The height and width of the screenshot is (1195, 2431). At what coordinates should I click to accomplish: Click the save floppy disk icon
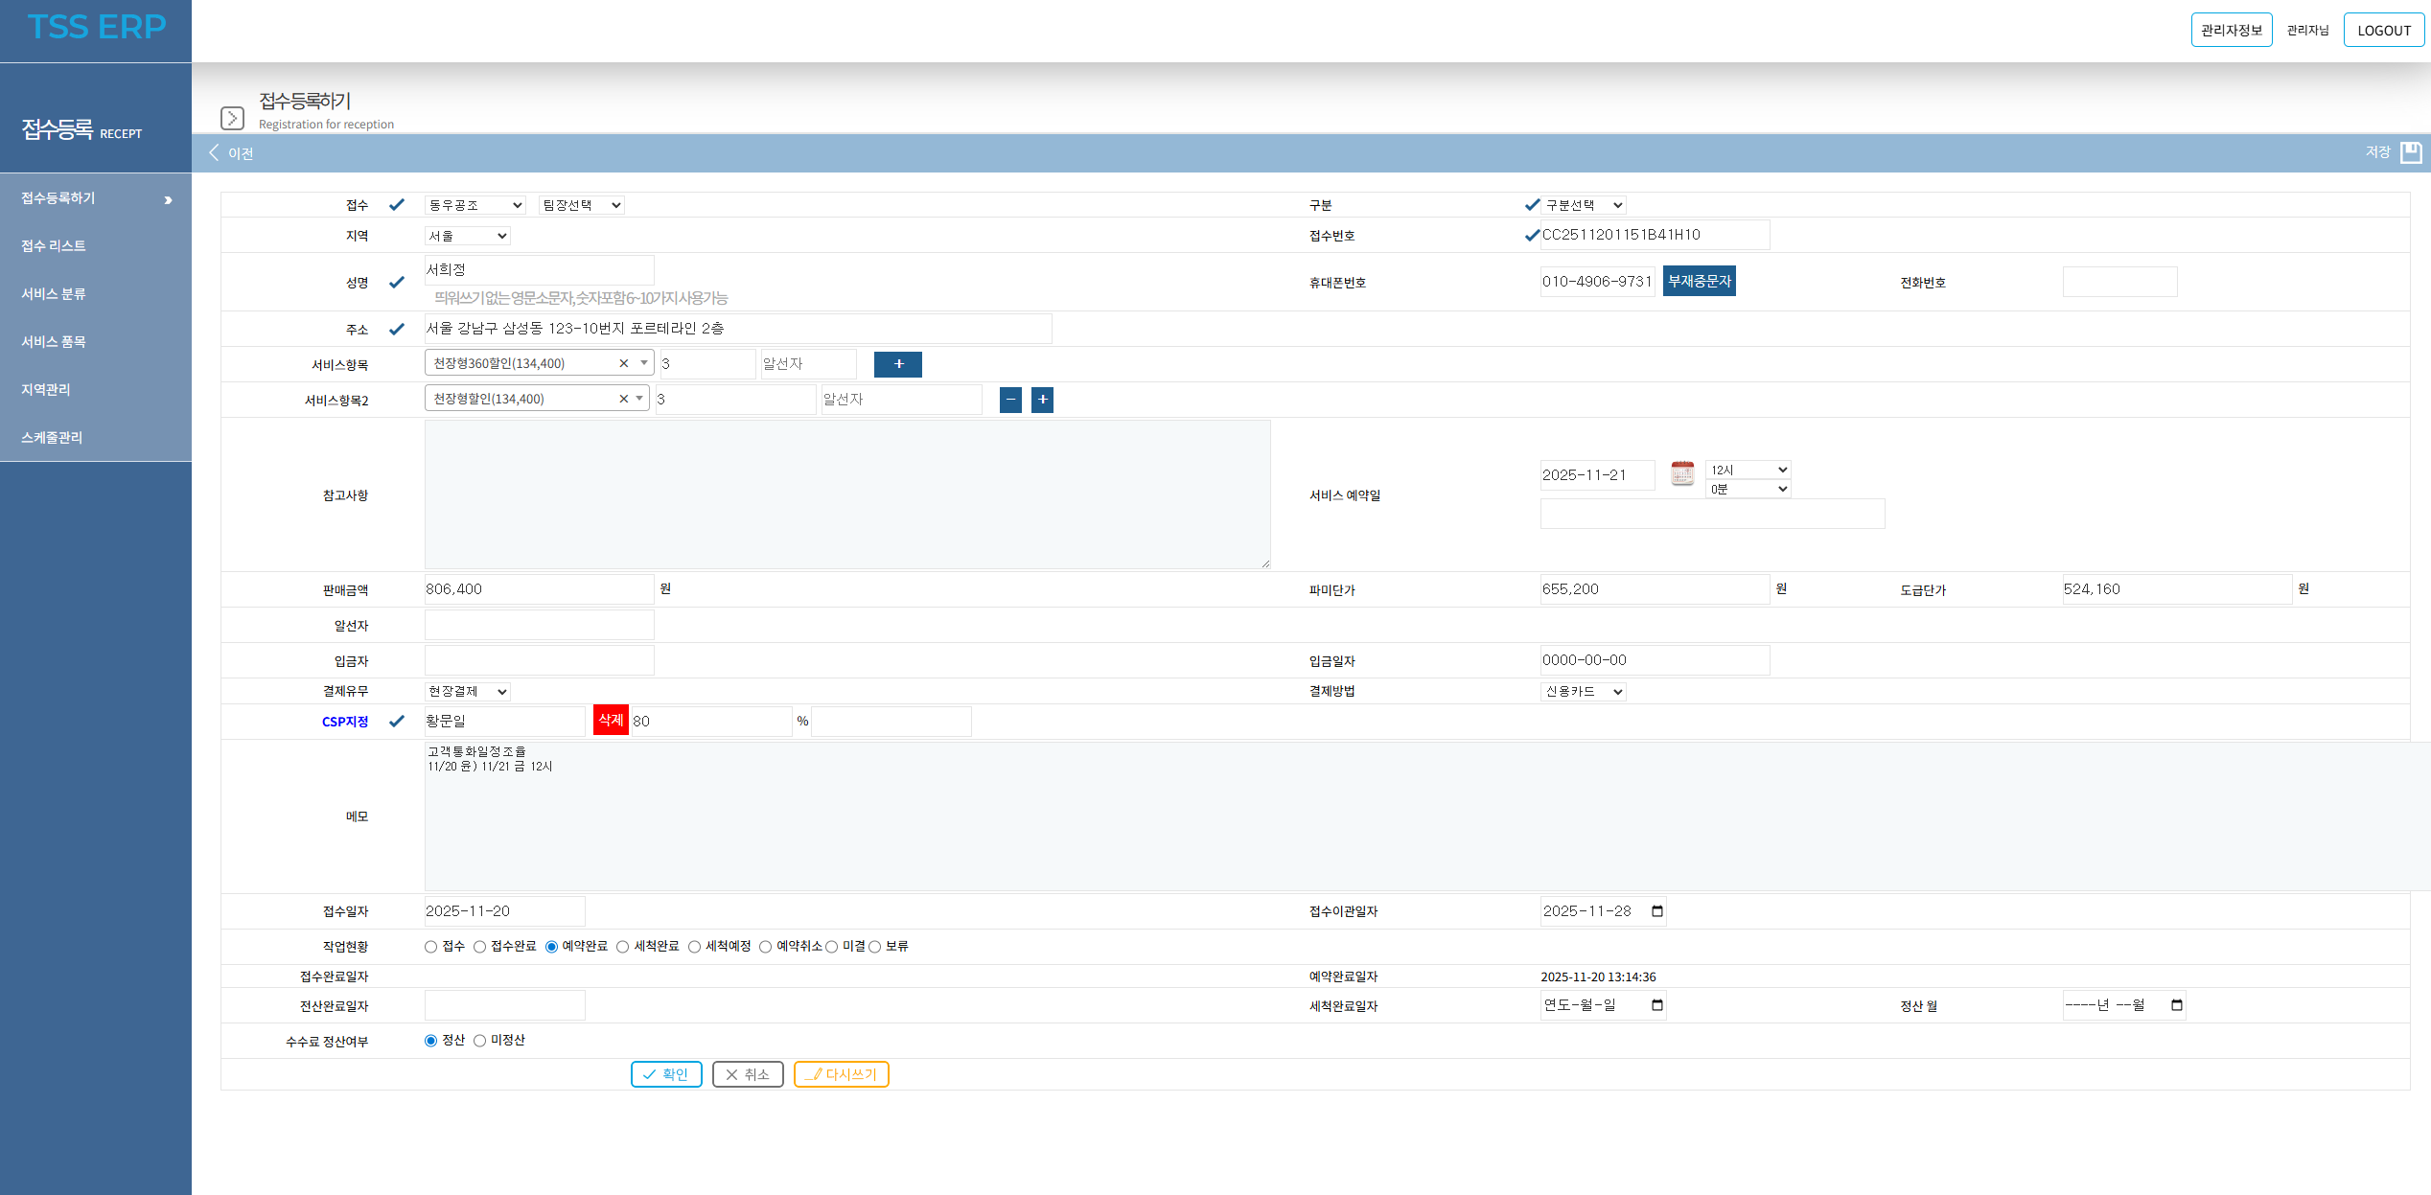point(2411,152)
